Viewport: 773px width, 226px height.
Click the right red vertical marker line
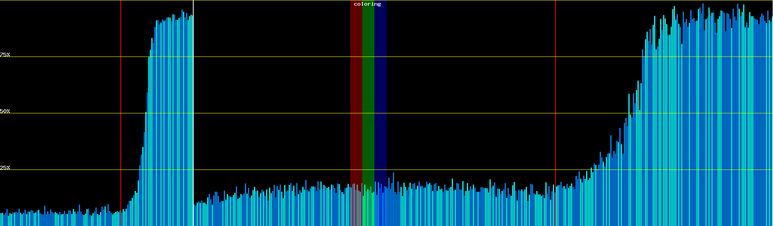pyautogui.click(x=556, y=94)
